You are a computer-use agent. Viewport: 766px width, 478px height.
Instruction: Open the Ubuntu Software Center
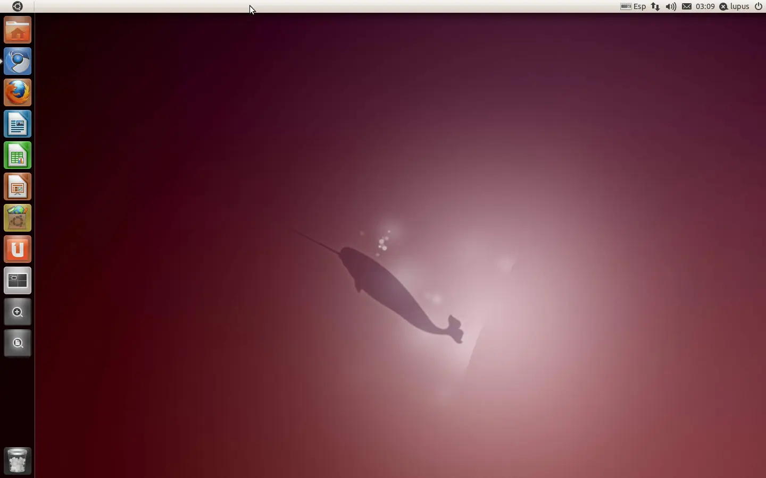pyautogui.click(x=18, y=218)
